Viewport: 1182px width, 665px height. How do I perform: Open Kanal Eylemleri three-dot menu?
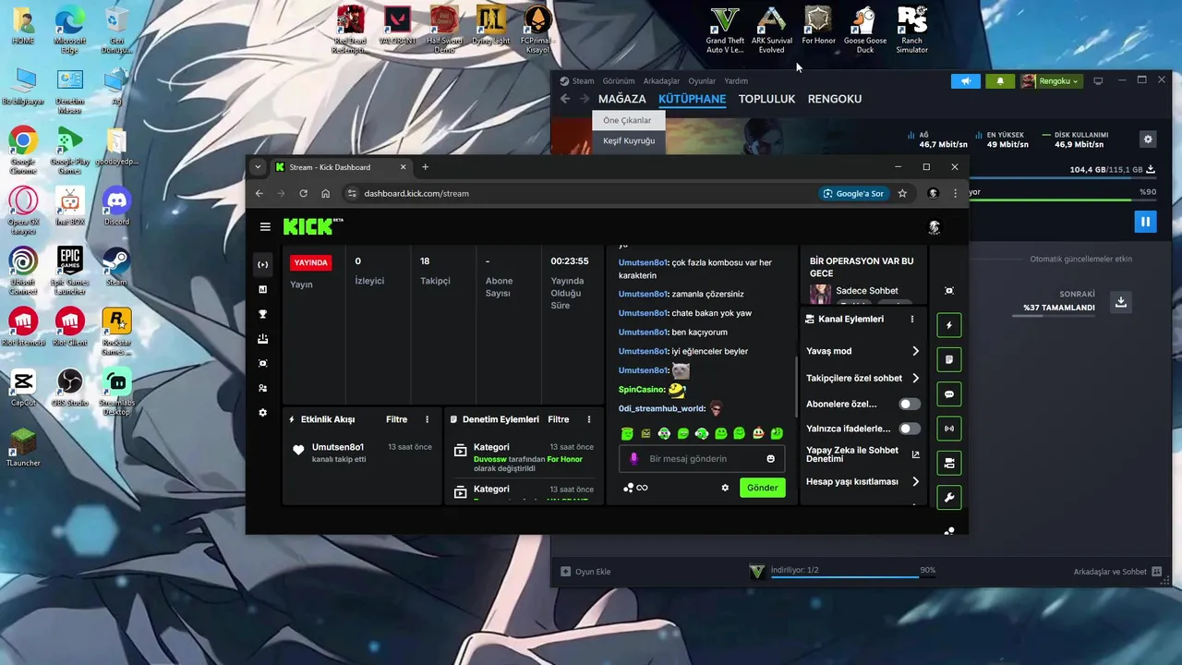click(911, 319)
